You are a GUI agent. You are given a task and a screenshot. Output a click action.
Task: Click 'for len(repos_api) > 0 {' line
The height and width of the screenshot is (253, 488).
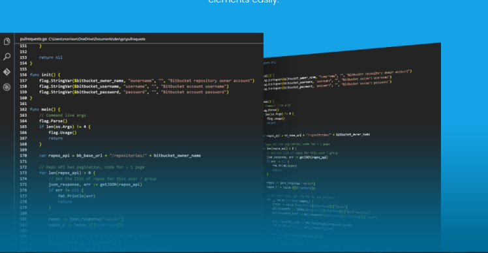click(67, 173)
